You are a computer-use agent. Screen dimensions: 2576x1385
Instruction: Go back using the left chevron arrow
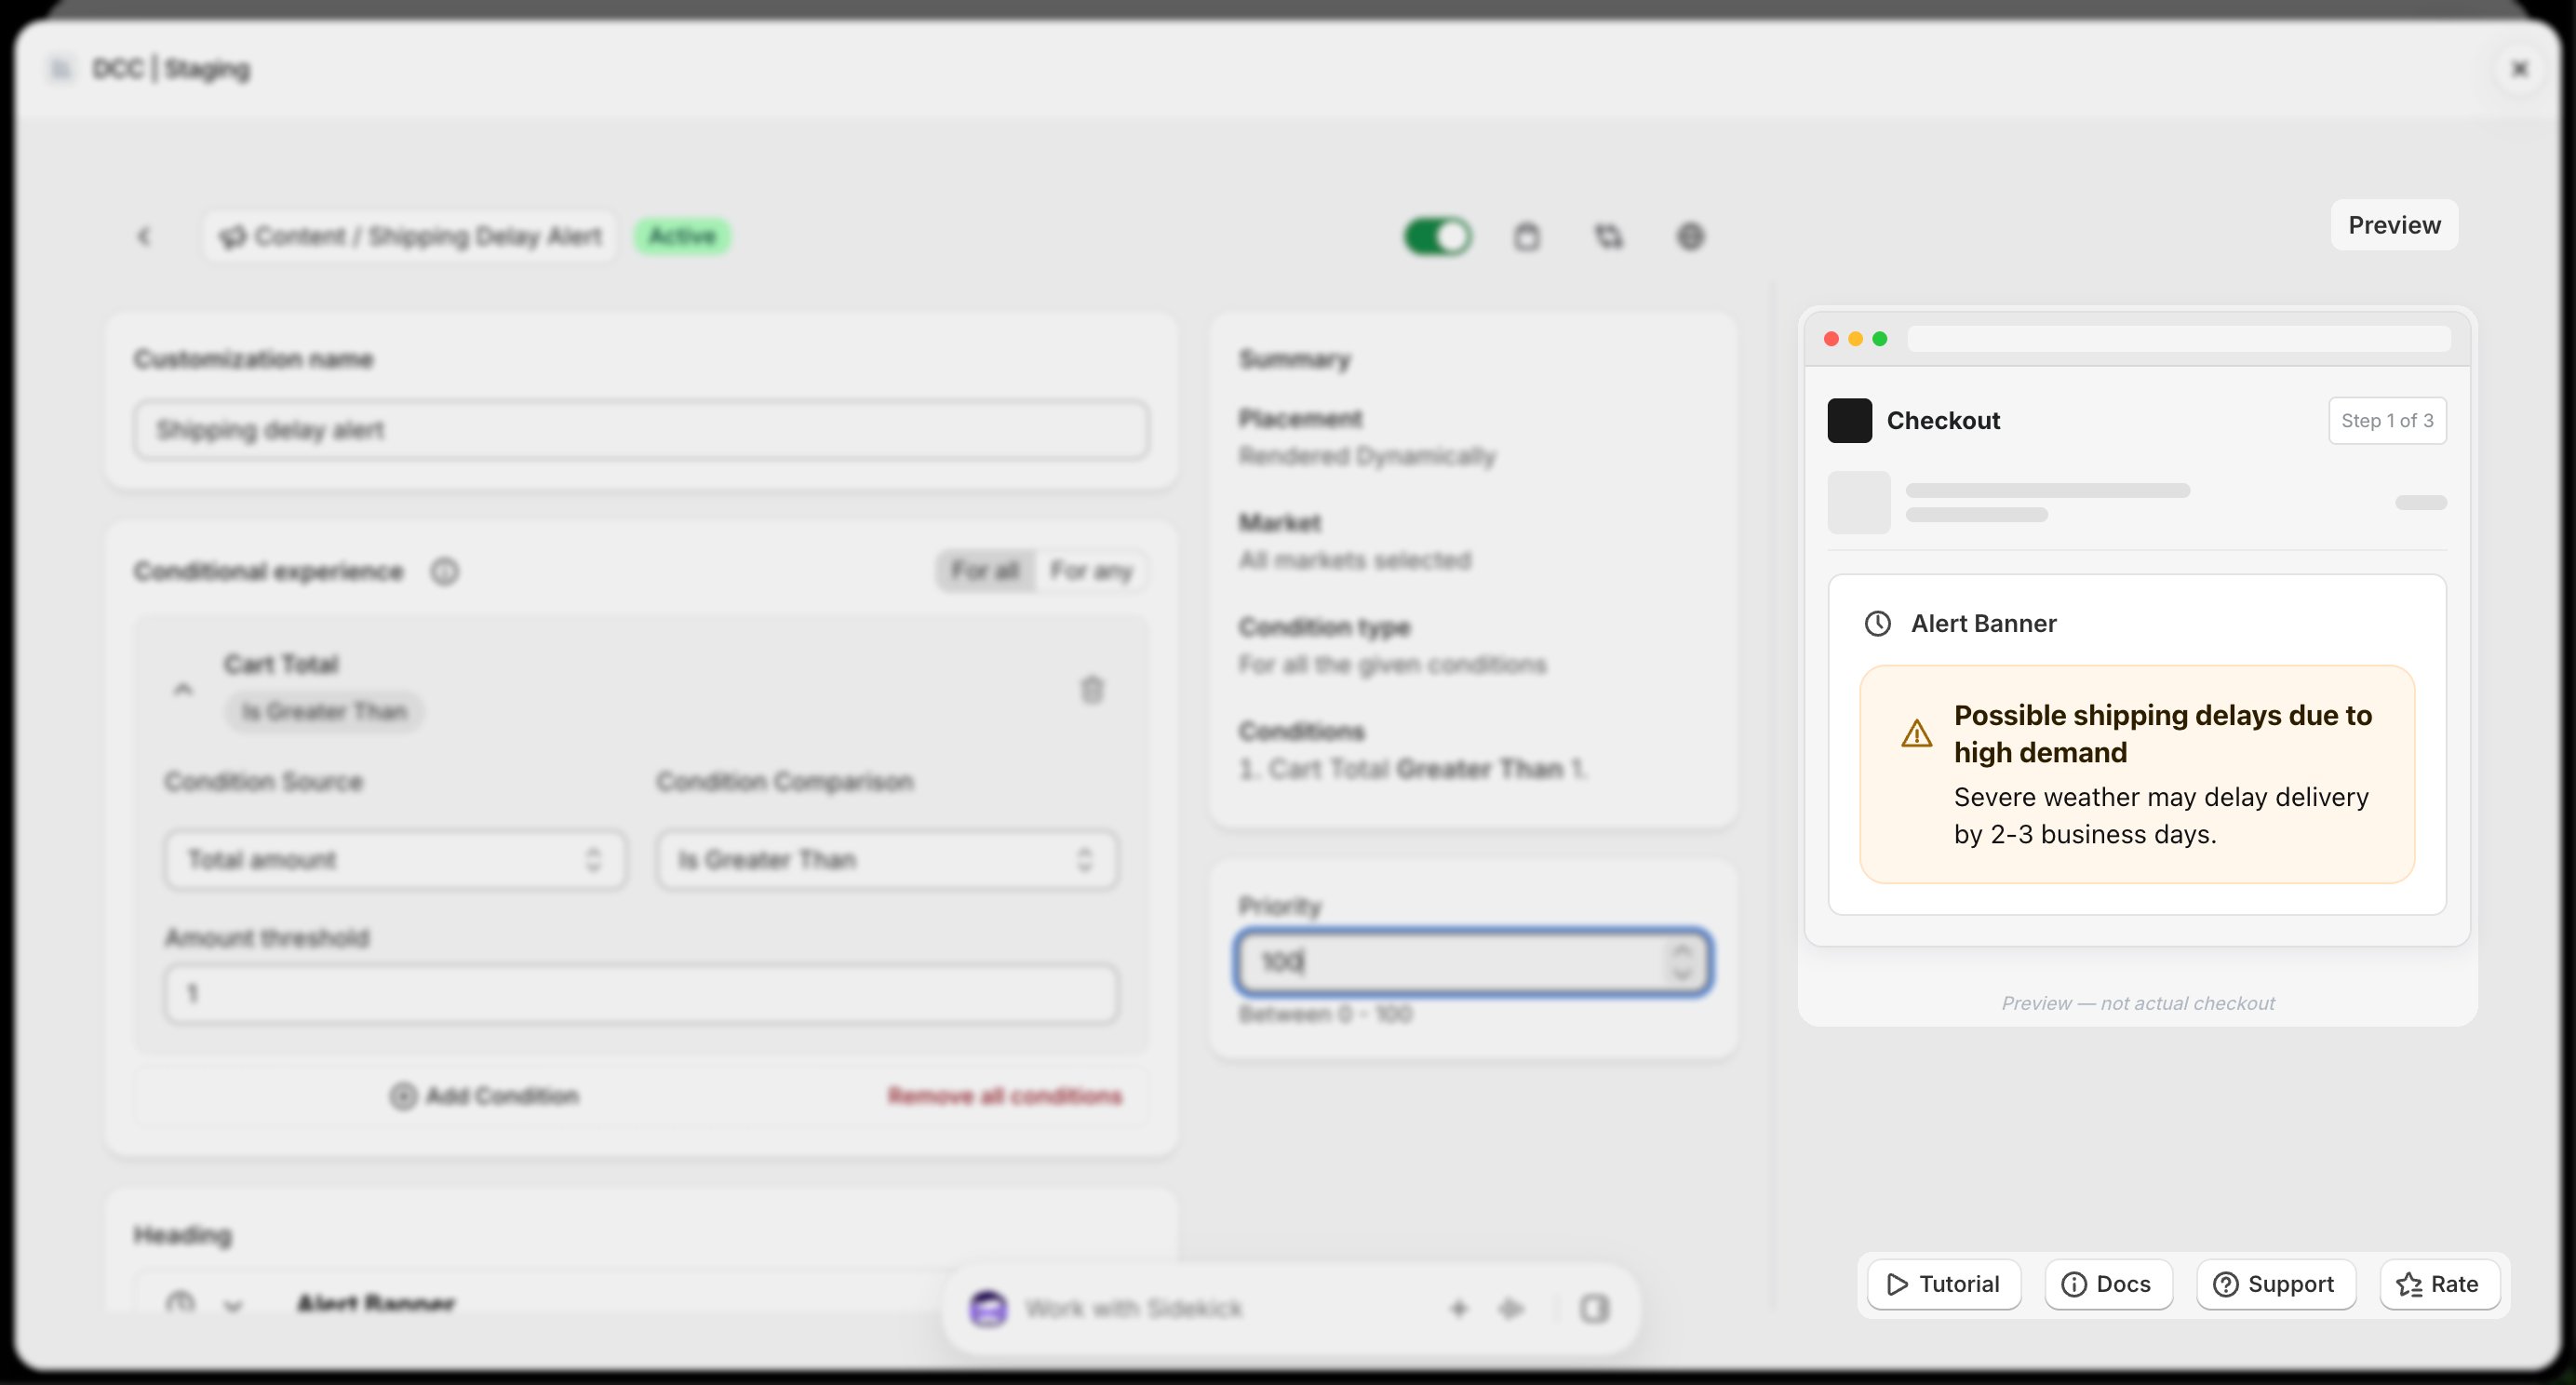click(144, 236)
